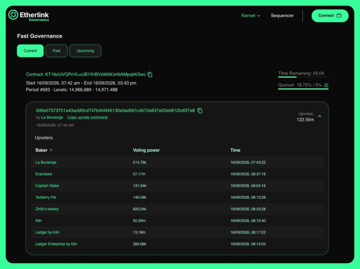Switch to the Upcoming tab
This screenshot has height=269, width=360.
click(x=85, y=51)
